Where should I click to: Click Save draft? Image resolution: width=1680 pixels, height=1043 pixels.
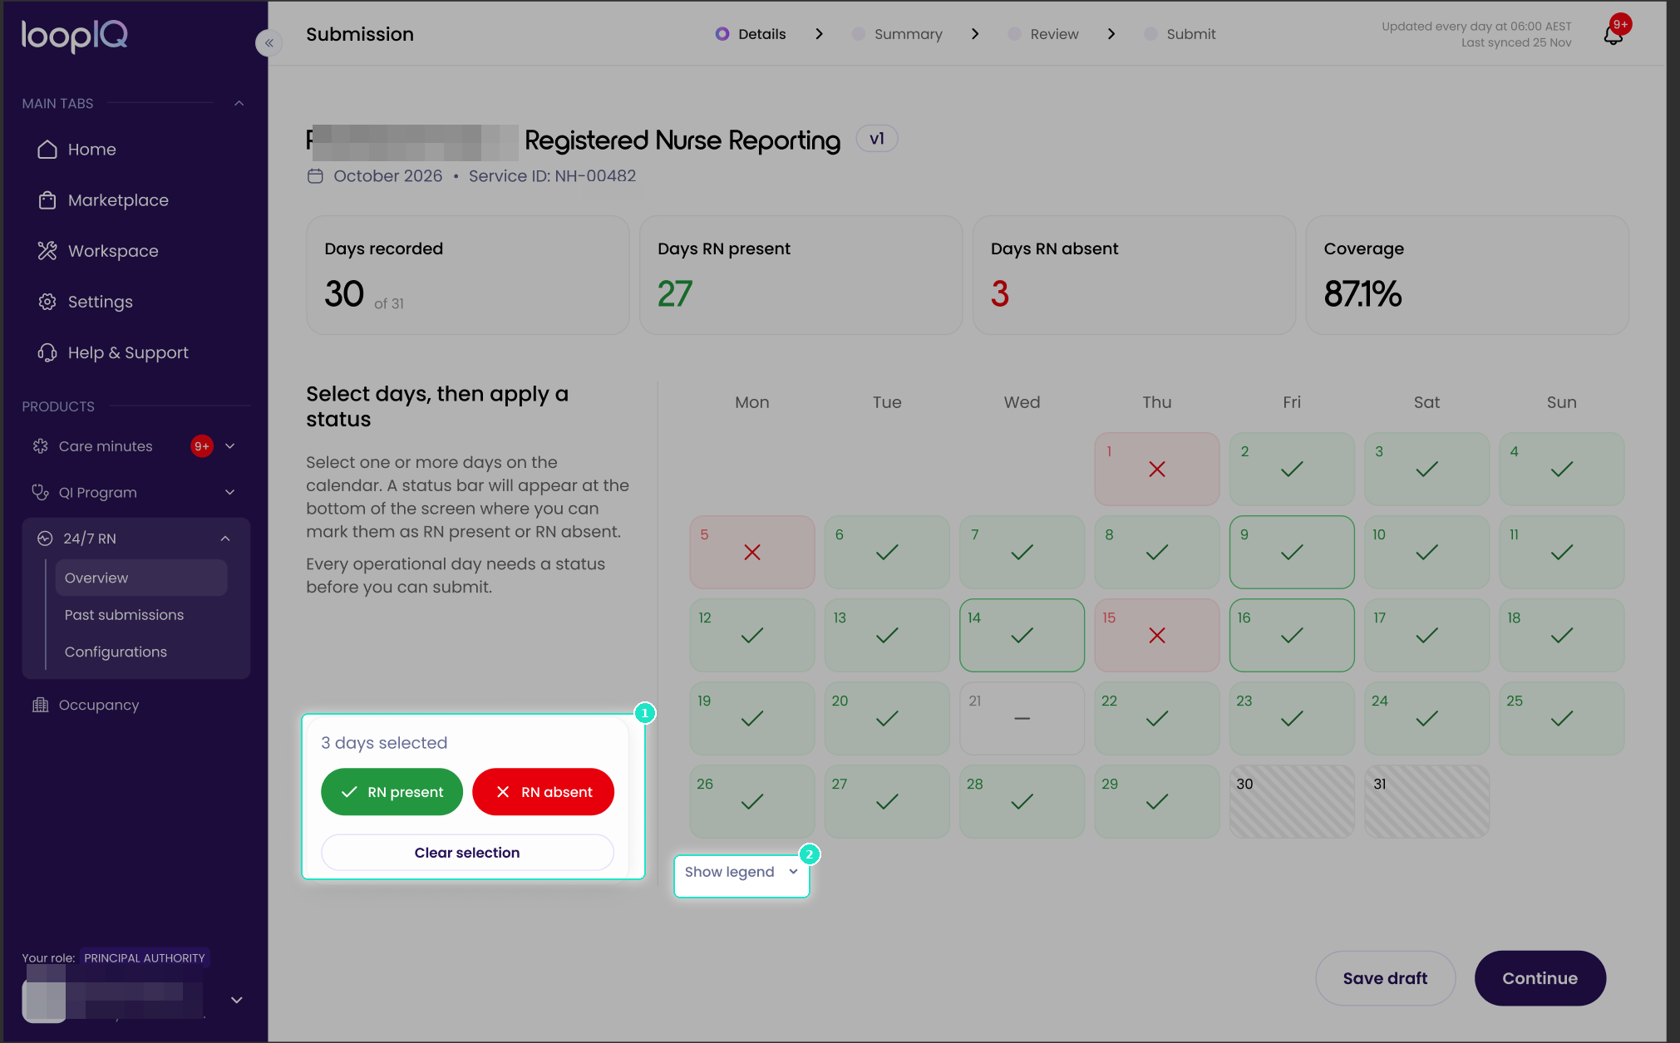pyautogui.click(x=1385, y=978)
